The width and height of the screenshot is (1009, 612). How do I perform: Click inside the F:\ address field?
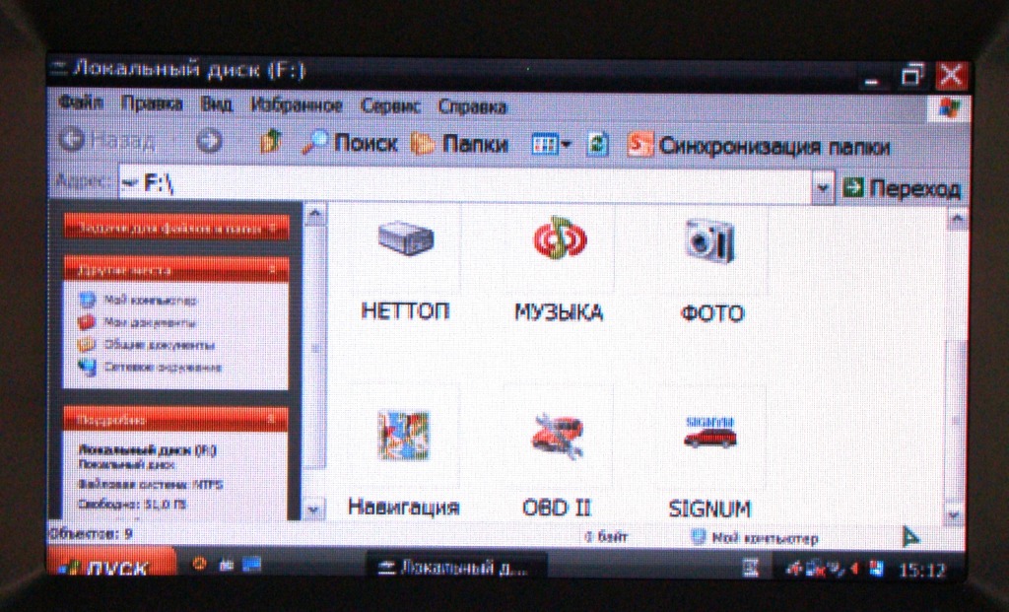(473, 185)
